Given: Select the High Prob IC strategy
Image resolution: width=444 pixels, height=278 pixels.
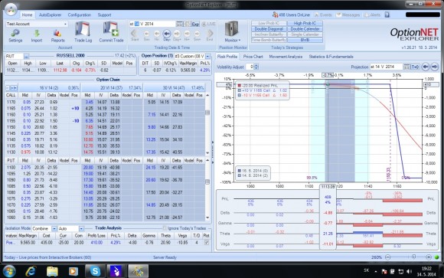Looking at the screenshot, I should (305, 23).
